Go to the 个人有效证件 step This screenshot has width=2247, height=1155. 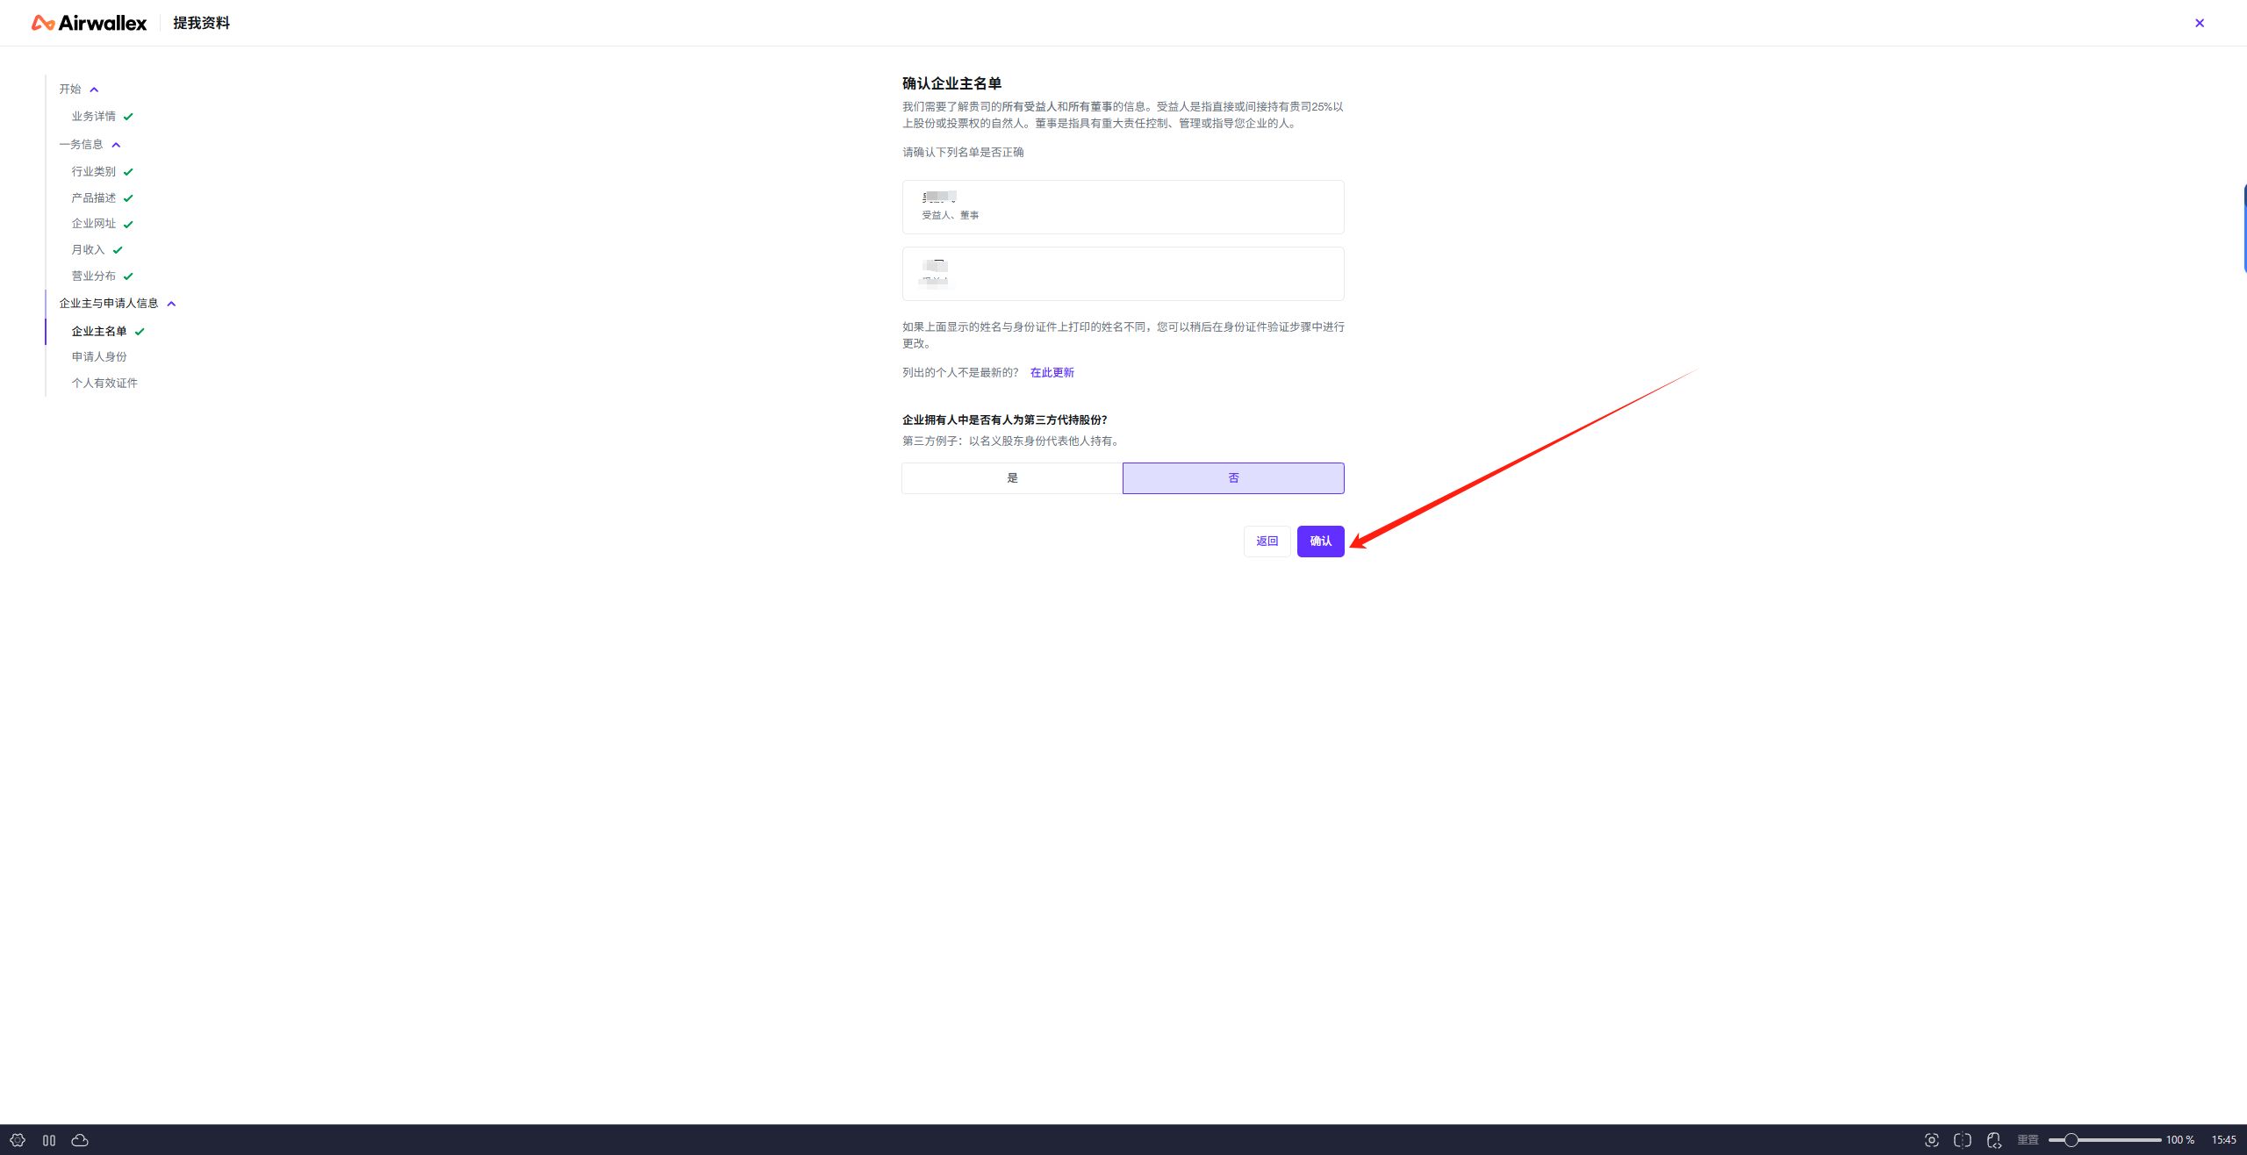click(104, 384)
